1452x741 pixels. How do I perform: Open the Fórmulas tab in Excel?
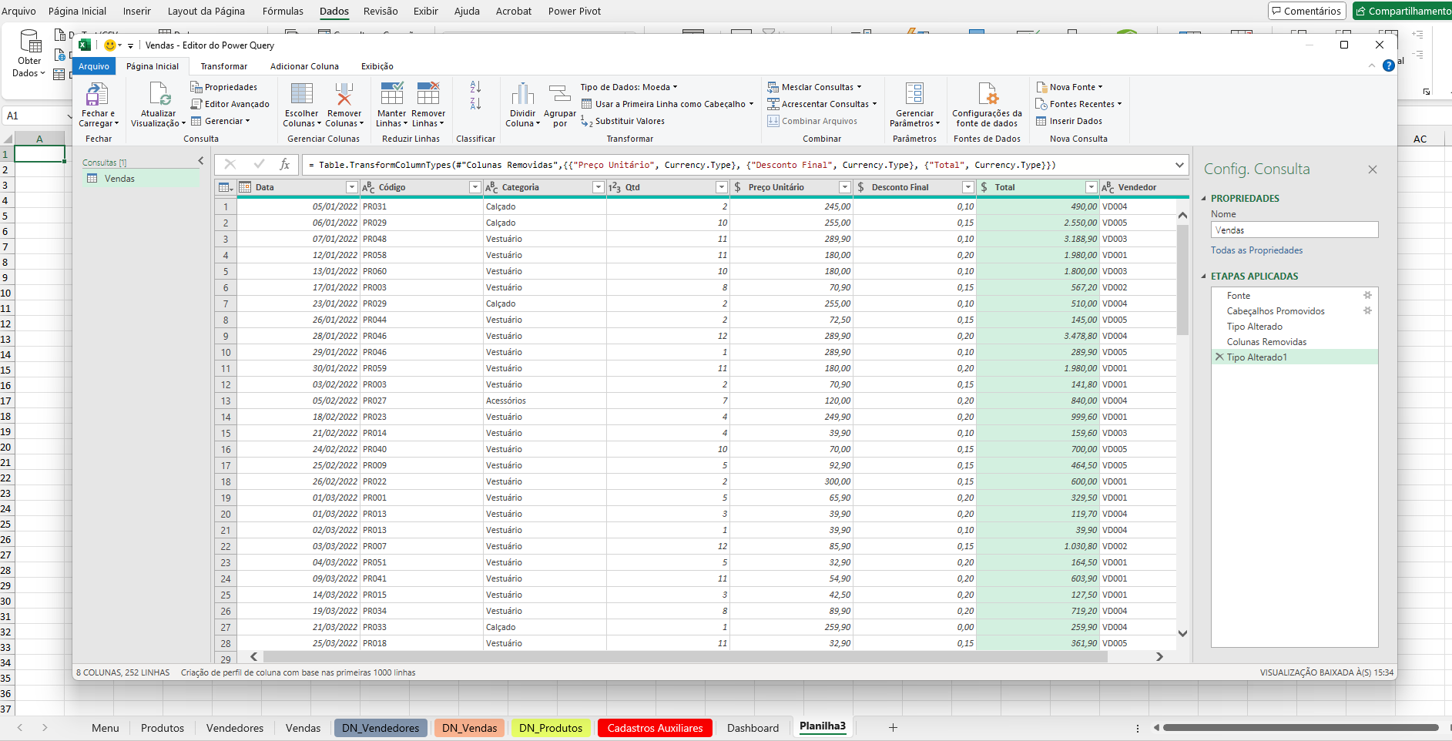pyautogui.click(x=283, y=12)
